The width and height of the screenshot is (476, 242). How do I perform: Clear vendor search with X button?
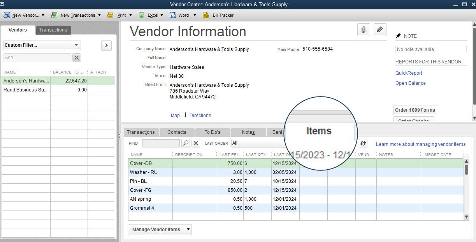(x=77, y=58)
